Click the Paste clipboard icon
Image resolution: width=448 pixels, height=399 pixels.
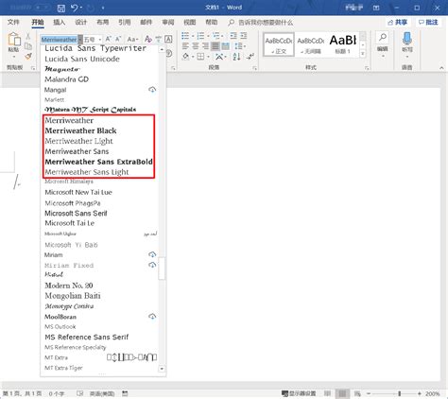[14, 40]
